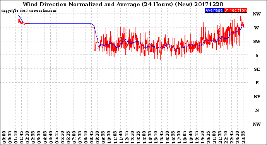Click the 18:05 time label

pos(185,137)
